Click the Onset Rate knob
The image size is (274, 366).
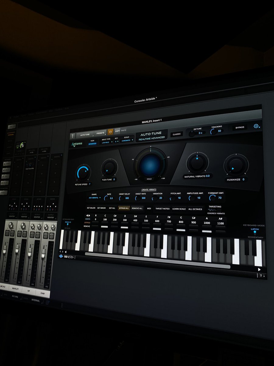point(138,198)
